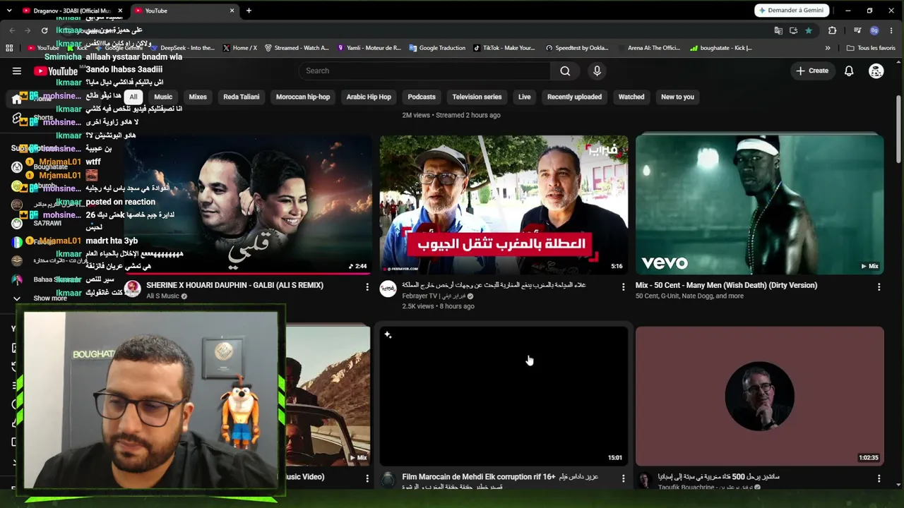Open the Chrome profile avatar
This screenshot has height=508, width=904.
[x=874, y=30]
